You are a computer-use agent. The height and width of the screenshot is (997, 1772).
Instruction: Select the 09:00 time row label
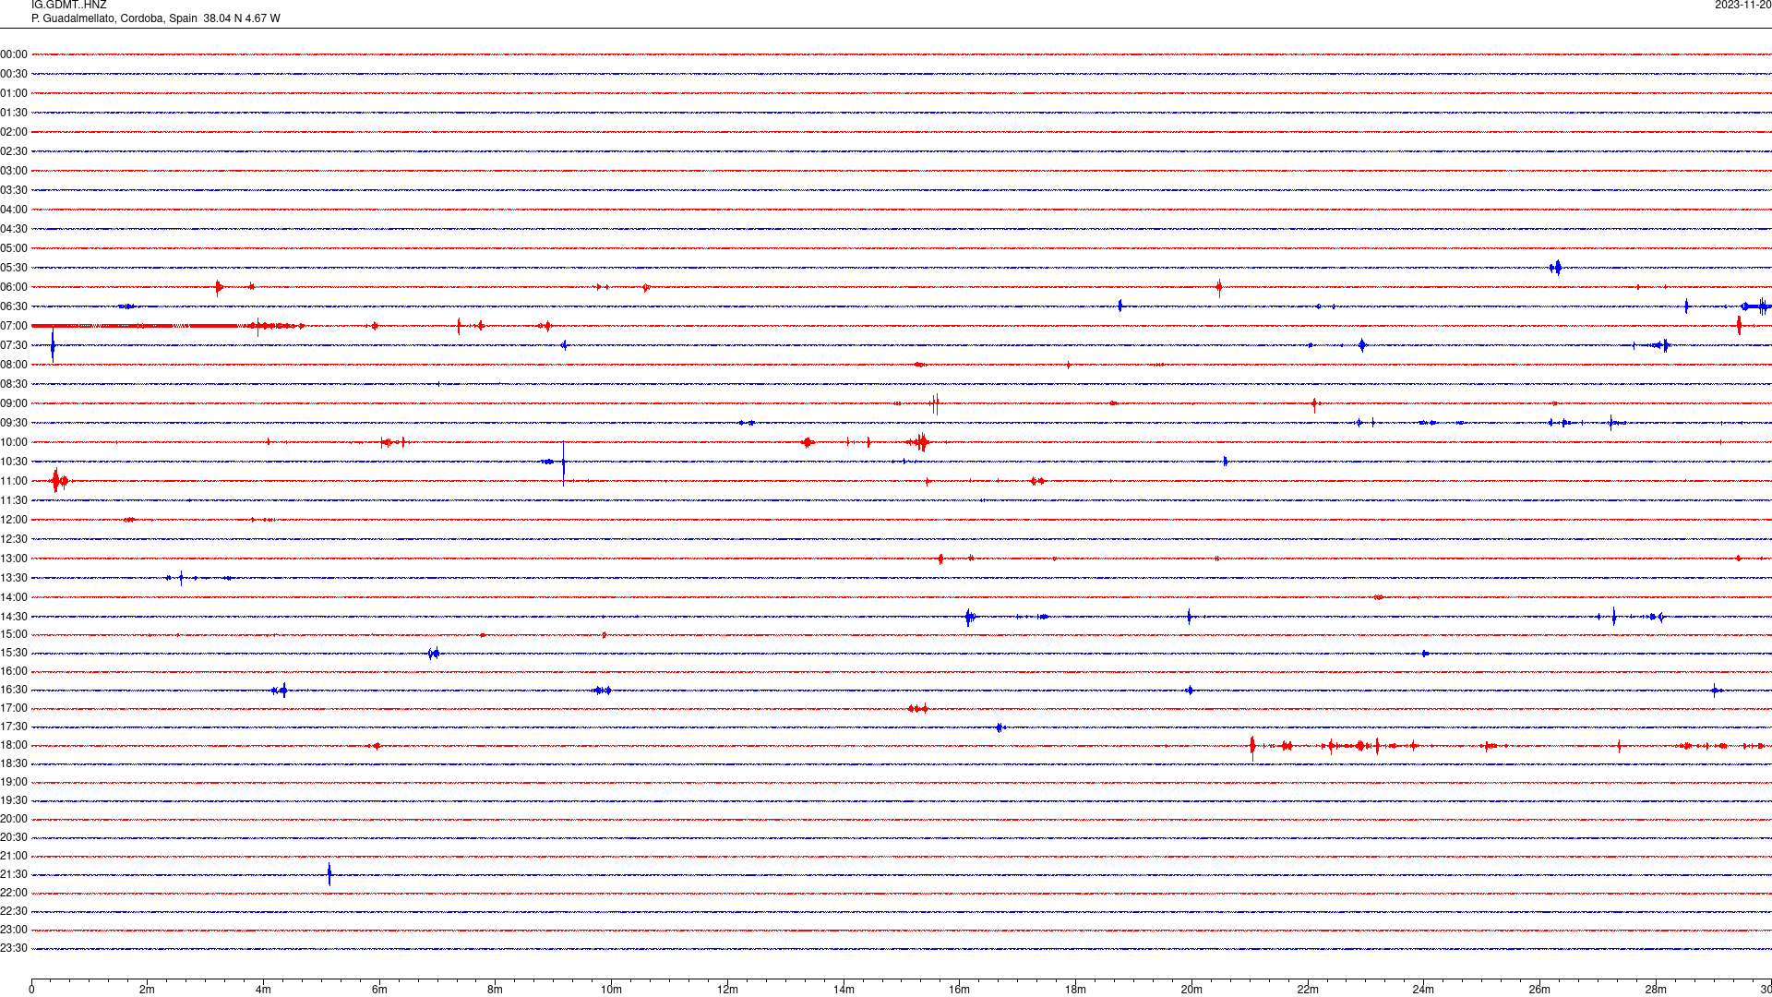point(14,403)
